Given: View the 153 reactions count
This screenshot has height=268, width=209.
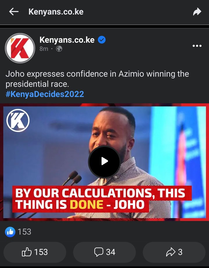Looking at the screenshot, I should coord(24,232).
